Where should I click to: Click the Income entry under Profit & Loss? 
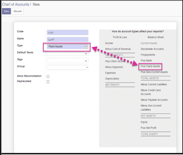tap(109, 43)
